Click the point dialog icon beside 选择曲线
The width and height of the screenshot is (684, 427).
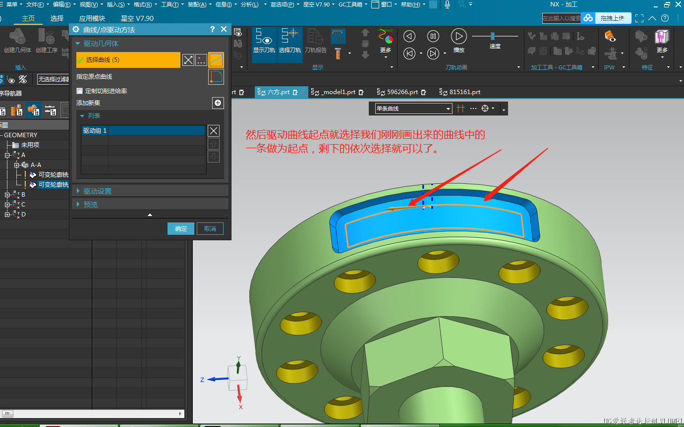(201, 60)
